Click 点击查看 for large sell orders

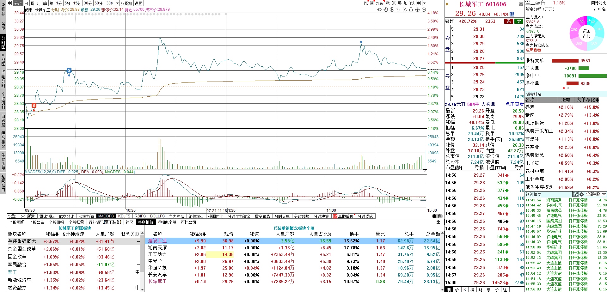[x=514, y=104]
